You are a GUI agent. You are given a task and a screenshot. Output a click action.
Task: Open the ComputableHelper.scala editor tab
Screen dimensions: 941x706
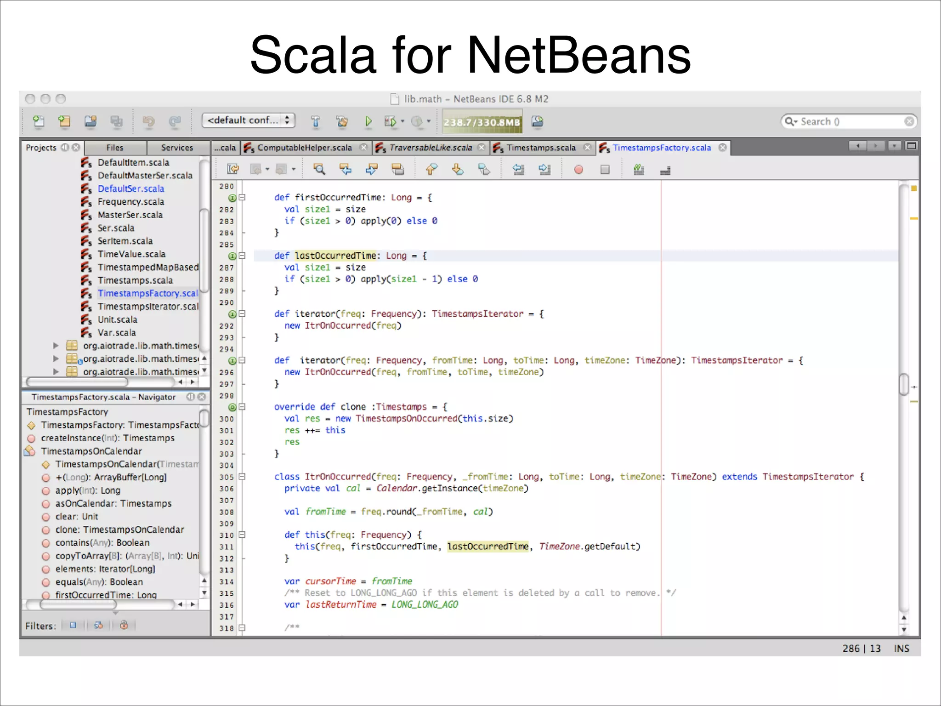pos(305,148)
